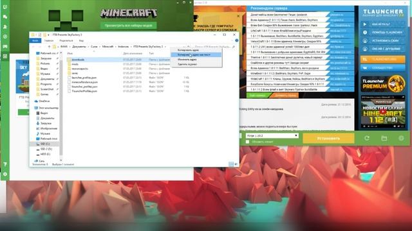Expand address bar history dropdown arrow
This screenshot has height=231, width=412.
click(184, 47)
